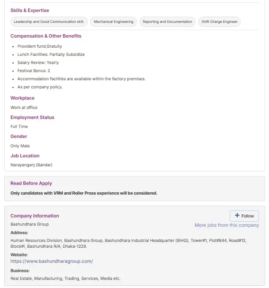Click the Compensation & Other Benefits heading

46,36
